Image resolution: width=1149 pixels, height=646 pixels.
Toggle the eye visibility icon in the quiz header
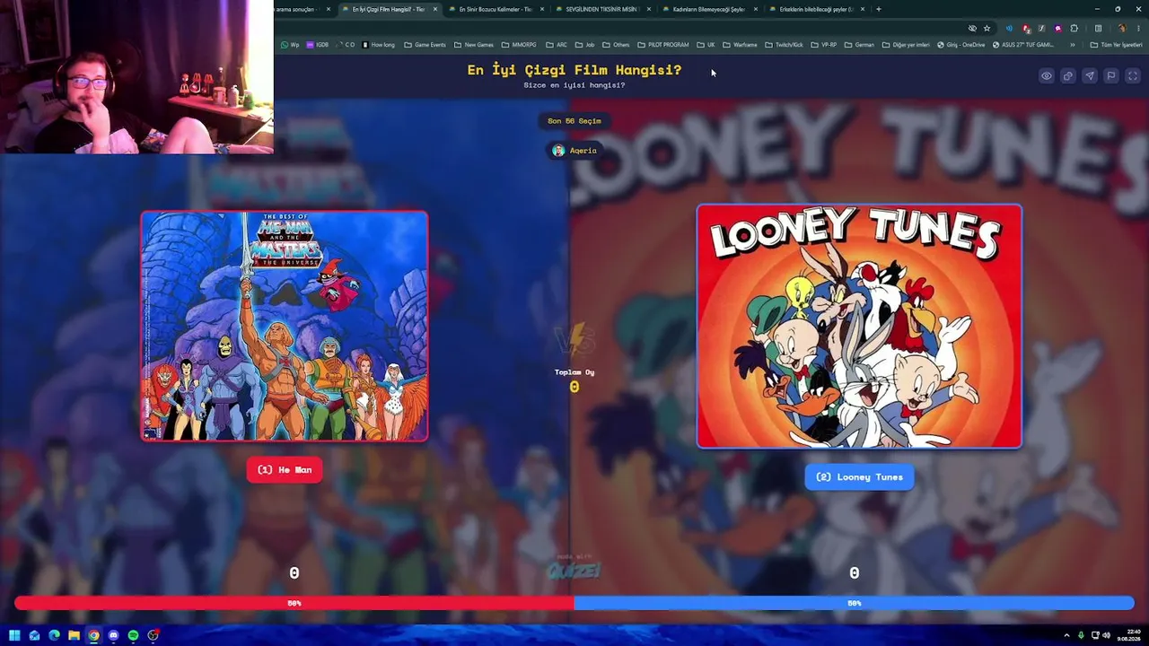click(x=1047, y=76)
